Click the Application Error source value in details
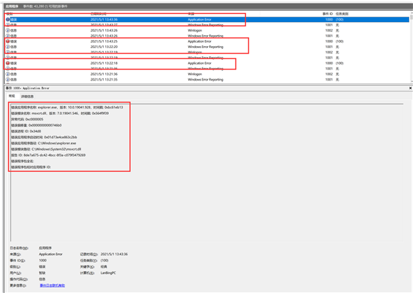The width and height of the screenshot is (413, 293). tap(50, 254)
